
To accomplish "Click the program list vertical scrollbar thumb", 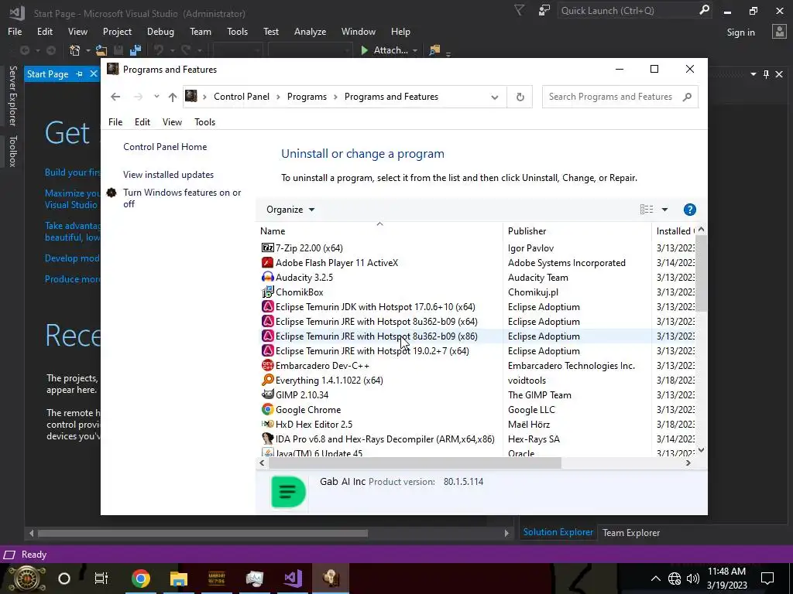I will point(701,273).
